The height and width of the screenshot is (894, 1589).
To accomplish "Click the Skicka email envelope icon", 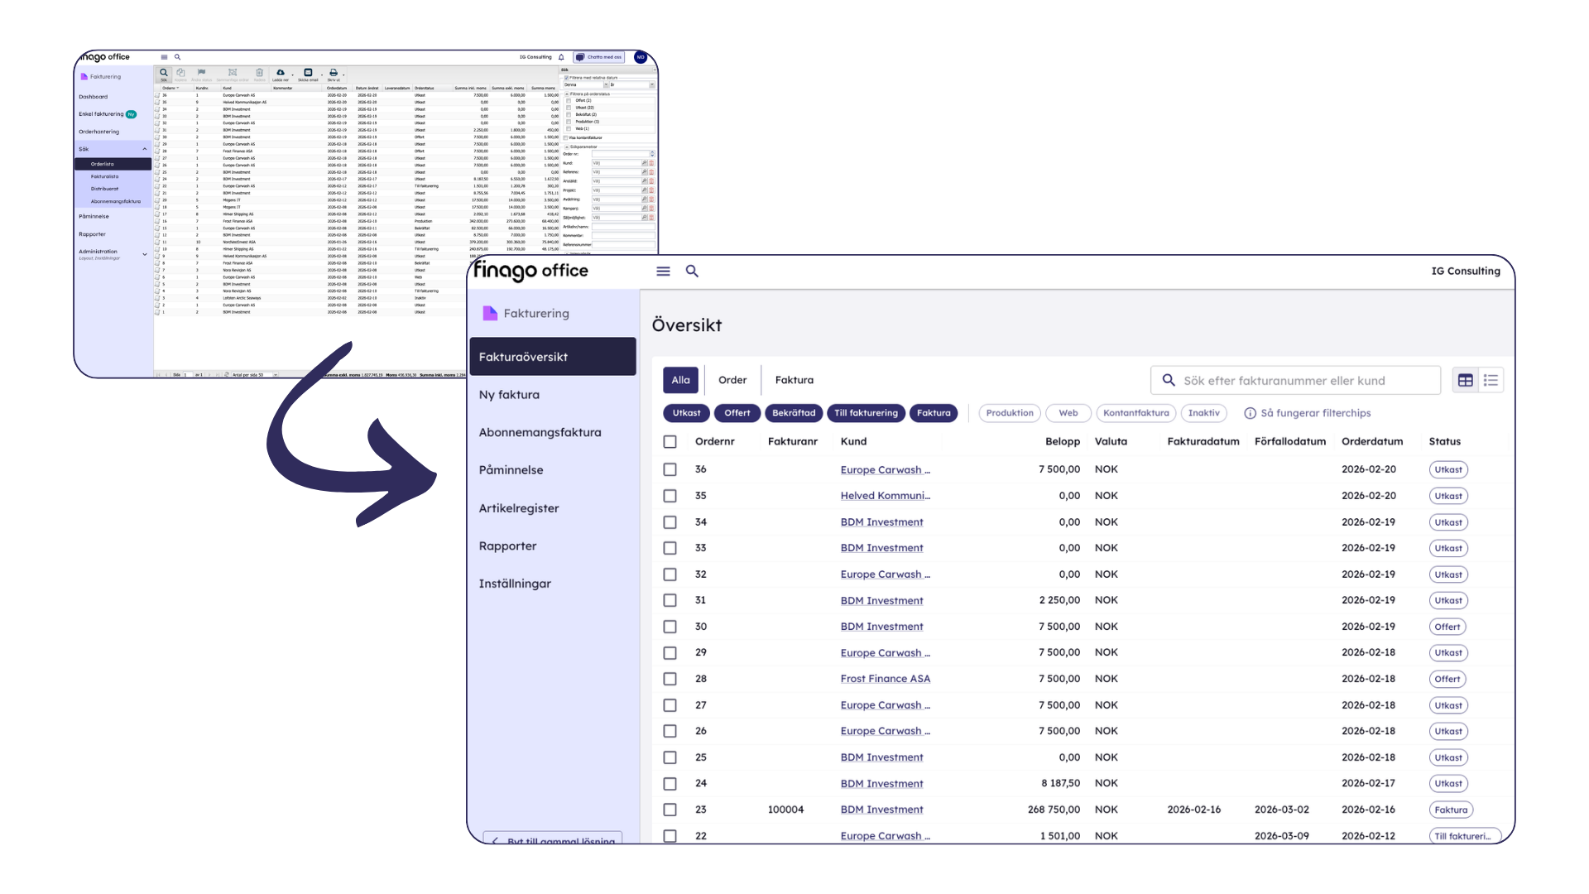I will click(x=308, y=73).
